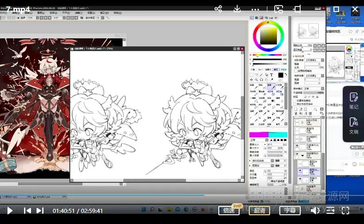
Task: Enter fullscreen video mode
Action: click(345, 211)
